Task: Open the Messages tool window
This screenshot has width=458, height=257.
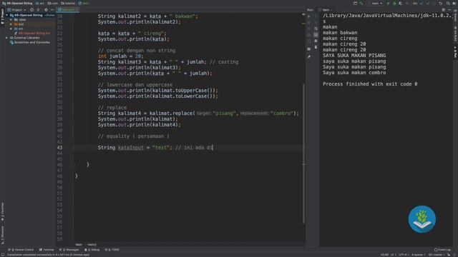Action: point(69,250)
